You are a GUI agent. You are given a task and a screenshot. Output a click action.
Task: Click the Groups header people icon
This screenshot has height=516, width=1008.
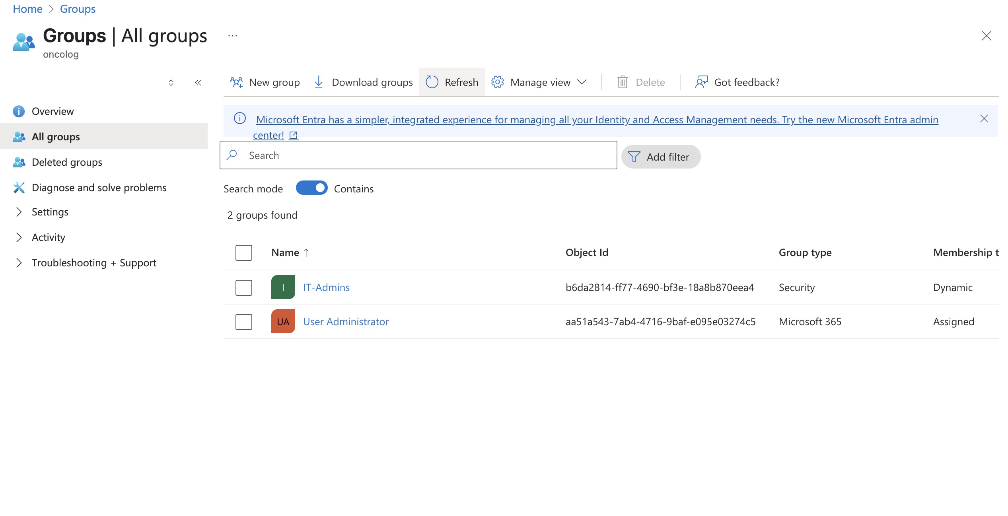24,42
